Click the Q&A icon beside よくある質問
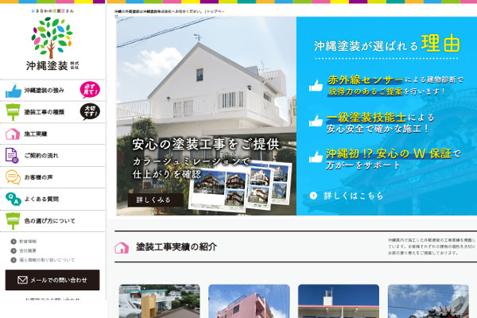 13,199
